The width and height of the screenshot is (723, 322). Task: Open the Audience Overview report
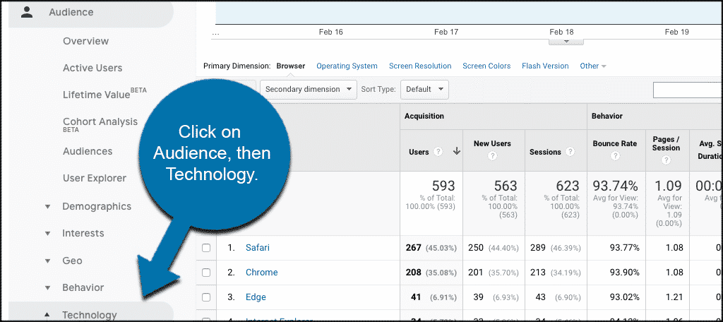click(x=85, y=41)
